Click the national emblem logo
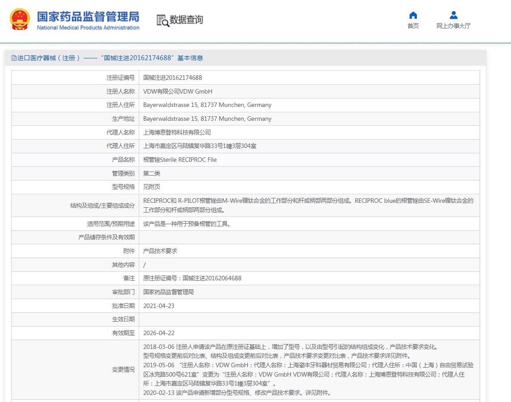Image resolution: width=511 pixels, height=402 pixels. coord(20,20)
